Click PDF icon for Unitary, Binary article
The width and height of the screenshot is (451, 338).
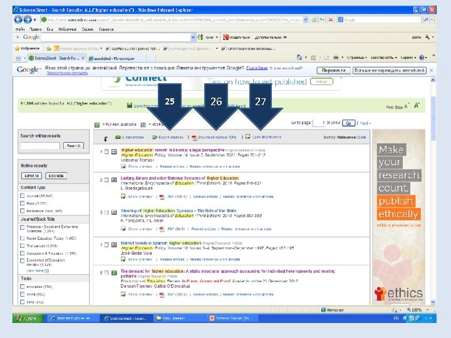(x=162, y=197)
